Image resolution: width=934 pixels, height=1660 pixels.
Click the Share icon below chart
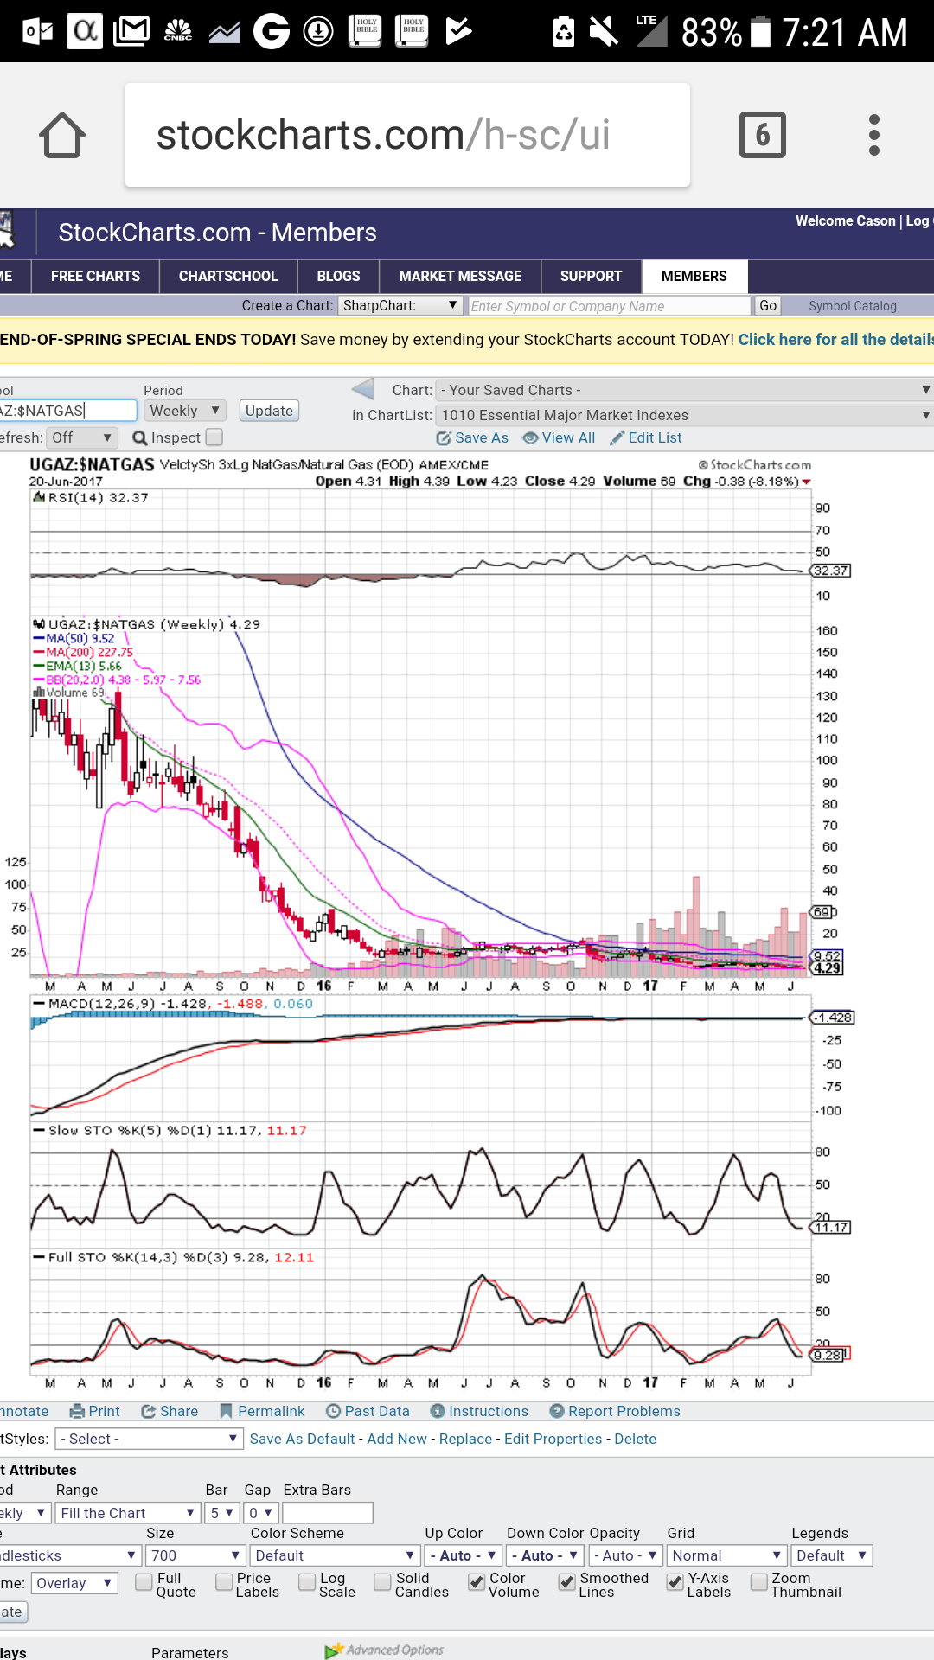pyautogui.click(x=149, y=1412)
